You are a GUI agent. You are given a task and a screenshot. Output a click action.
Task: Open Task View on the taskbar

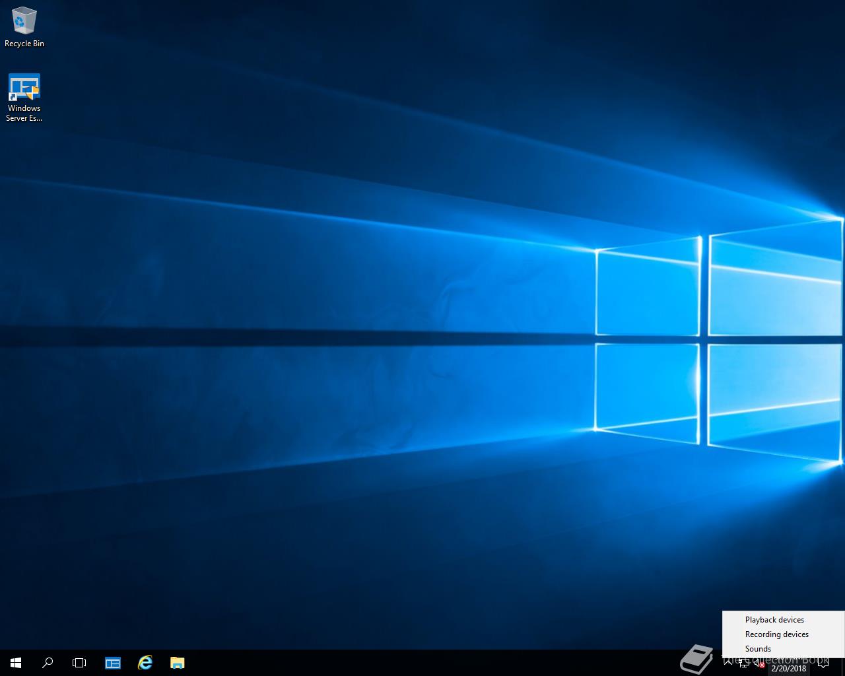click(79, 663)
